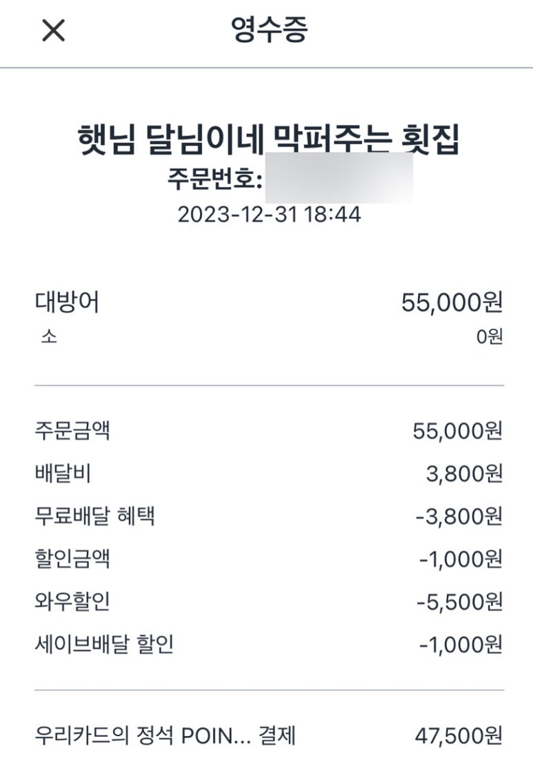This screenshot has width=533, height=765.
Task: Select the 와우할인 discount label
Action: tap(72, 602)
